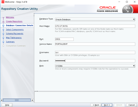The height and width of the screenshot is (107, 138).
Task: Open the Schema Passwords step
Action: [15, 33]
